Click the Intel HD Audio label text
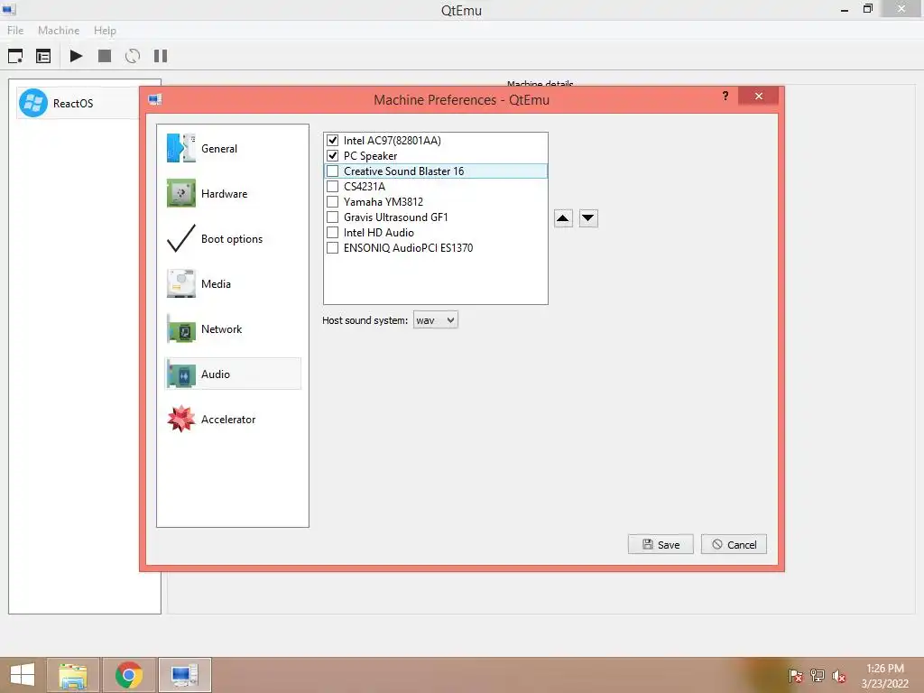Image resolution: width=924 pixels, height=693 pixels. pyautogui.click(x=378, y=232)
